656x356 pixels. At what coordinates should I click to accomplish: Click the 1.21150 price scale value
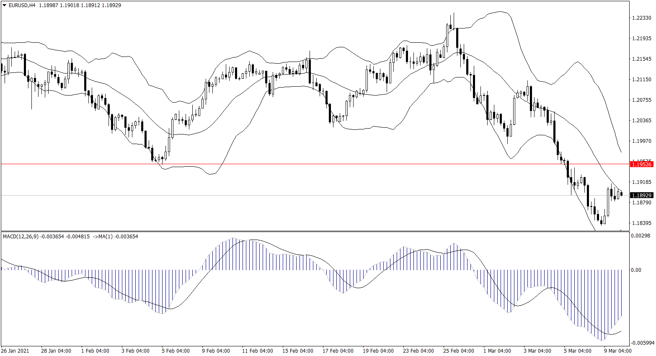pos(641,80)
